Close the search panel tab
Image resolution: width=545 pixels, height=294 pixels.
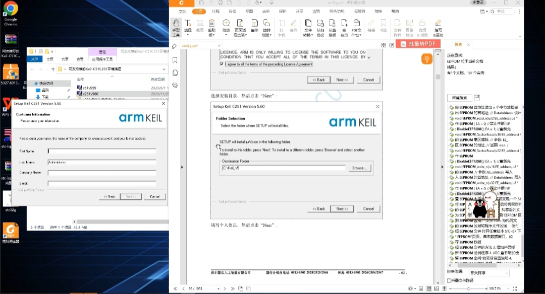[x=468, y=45]
